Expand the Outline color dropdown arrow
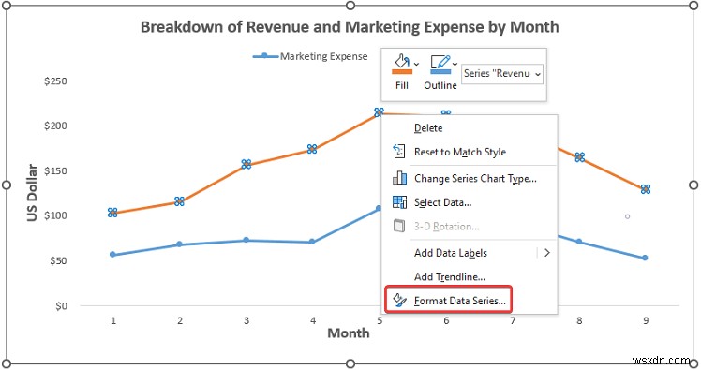Screen dimensions: 701x370 pos(455,65)
